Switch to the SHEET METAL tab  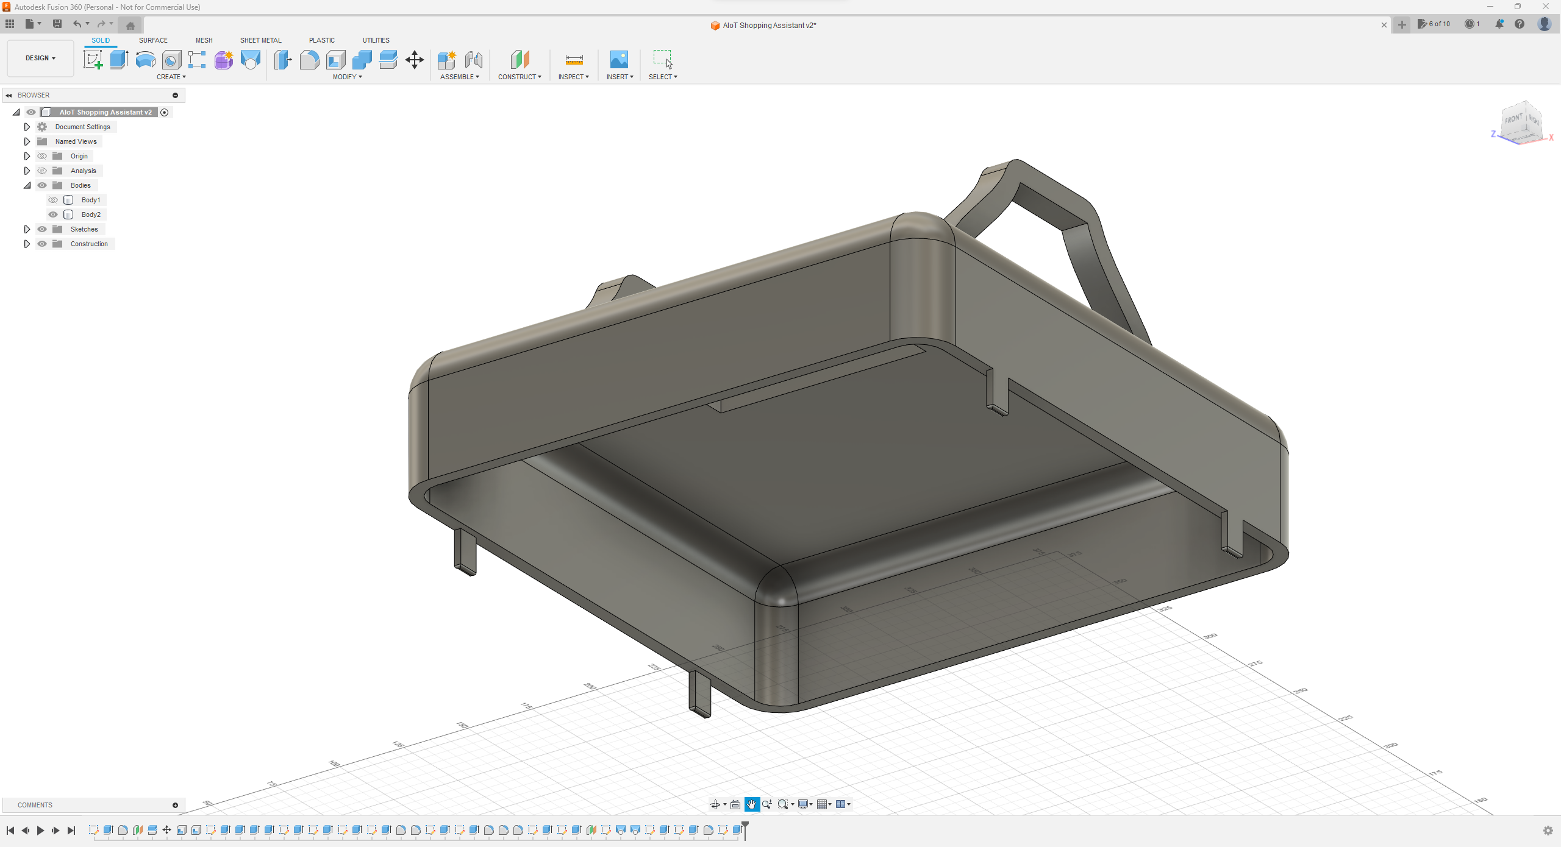[x=260, y=40]
